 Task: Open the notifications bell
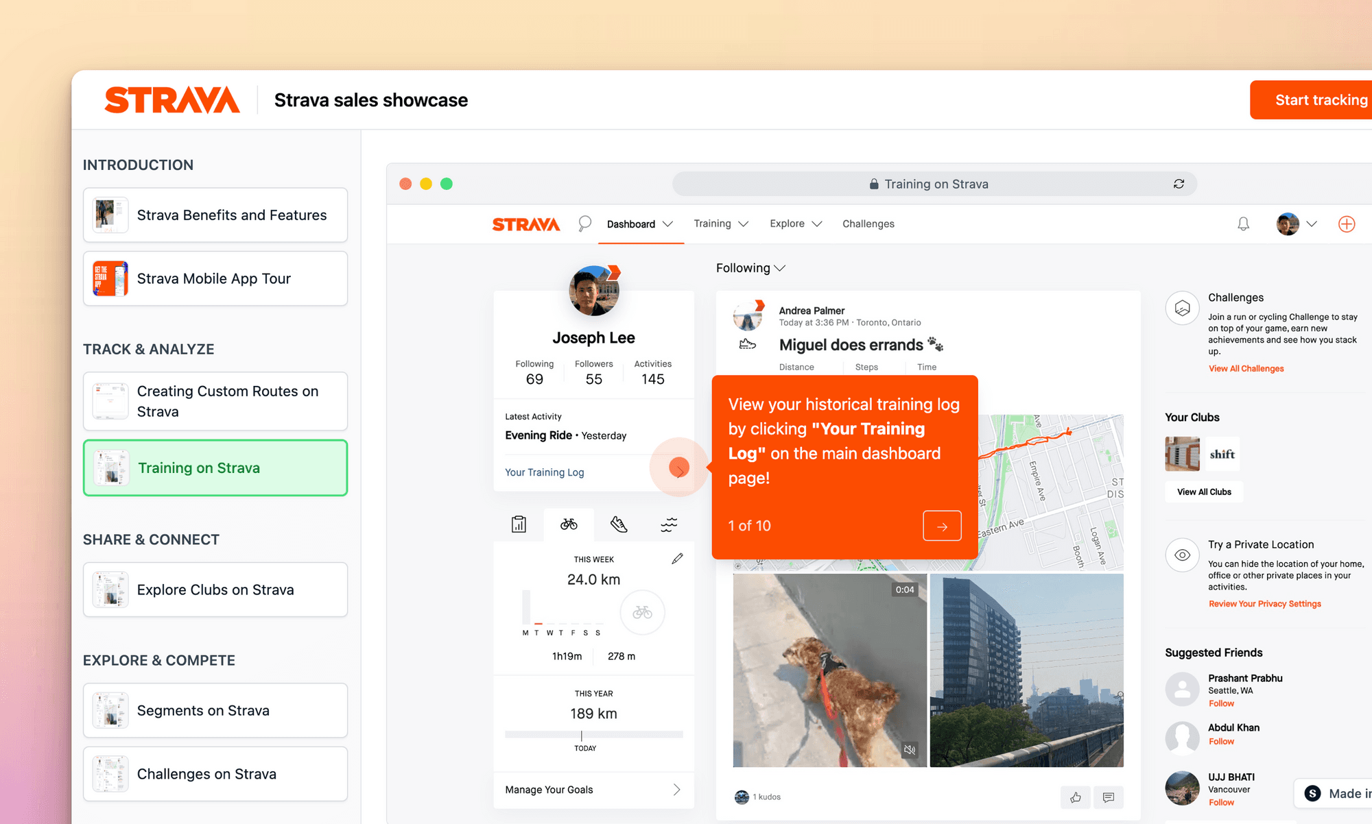[x=1243, y=224]
